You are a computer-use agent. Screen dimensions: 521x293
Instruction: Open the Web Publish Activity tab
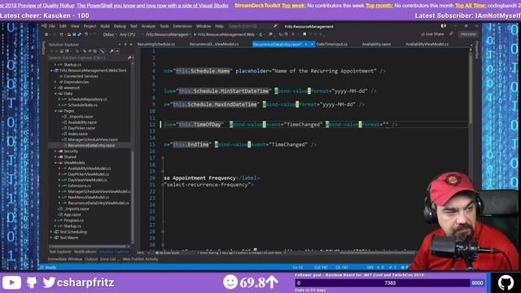pos(140,259)
